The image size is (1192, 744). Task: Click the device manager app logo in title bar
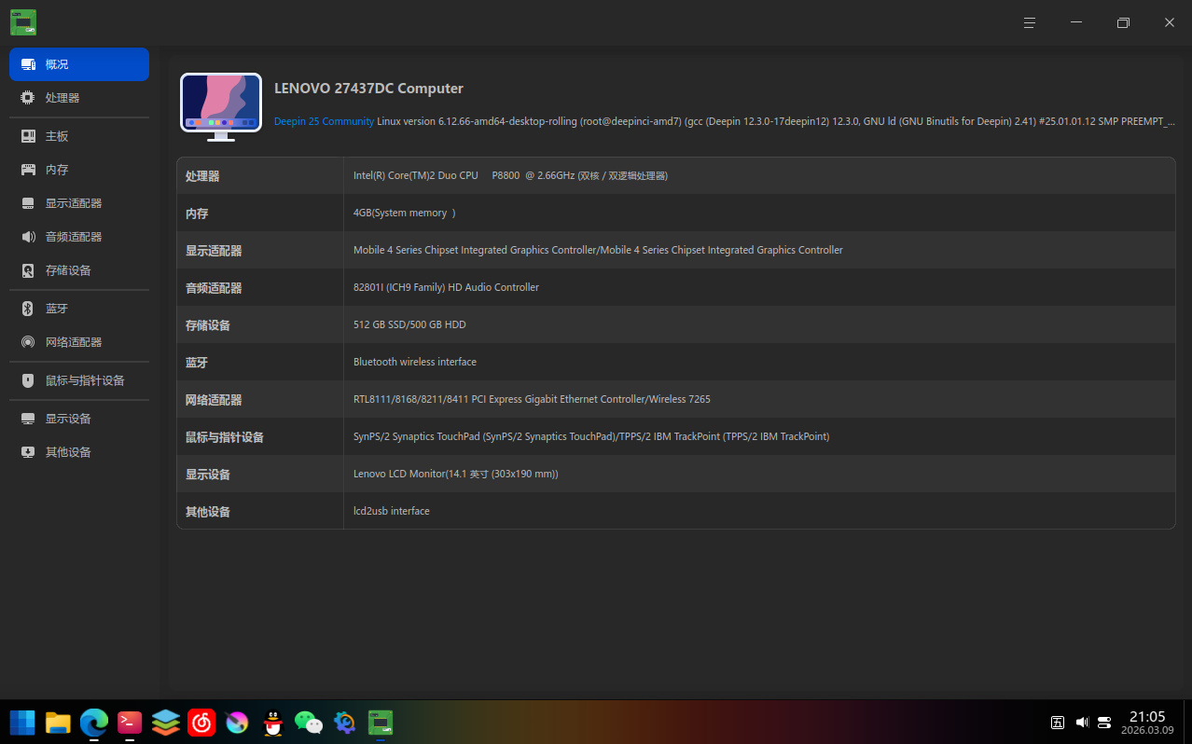[x=23, y=22]
